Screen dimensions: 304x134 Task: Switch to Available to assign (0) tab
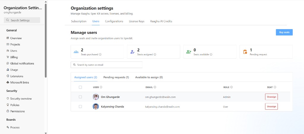pos(149,77)
